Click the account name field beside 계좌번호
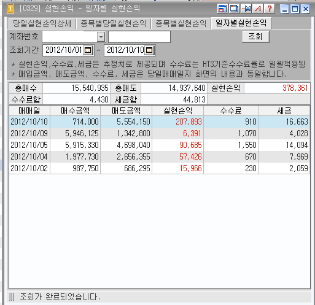Viewport: 315px width, 305px height. pos(139,37)
